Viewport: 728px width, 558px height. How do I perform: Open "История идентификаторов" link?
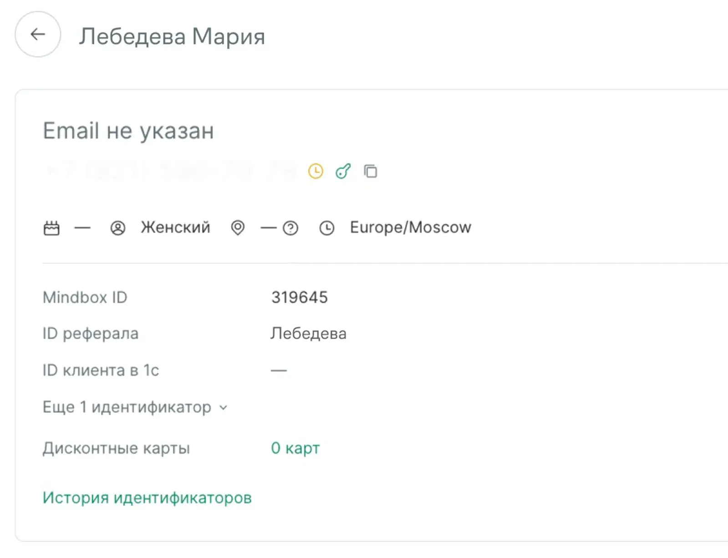click(x=147, y=498)
